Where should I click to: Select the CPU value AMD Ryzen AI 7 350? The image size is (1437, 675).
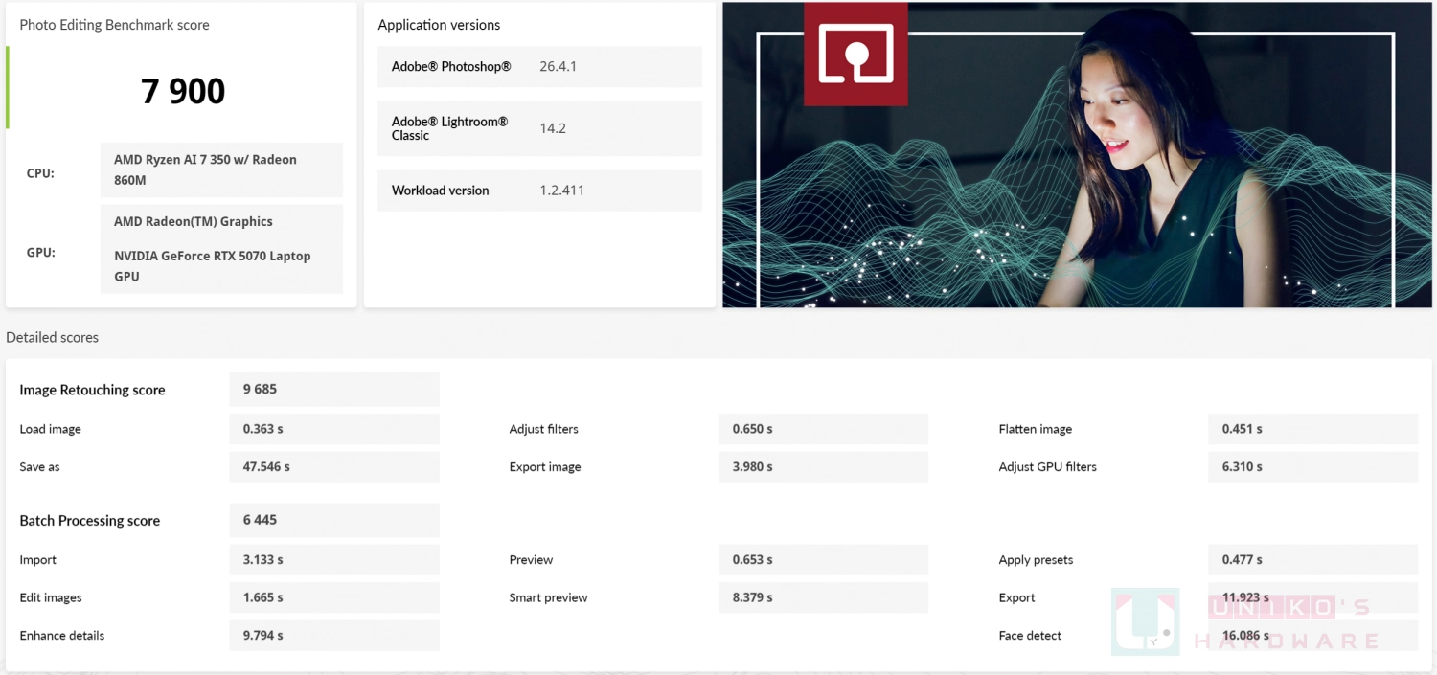pyautogui.click(x=221, y=169)
